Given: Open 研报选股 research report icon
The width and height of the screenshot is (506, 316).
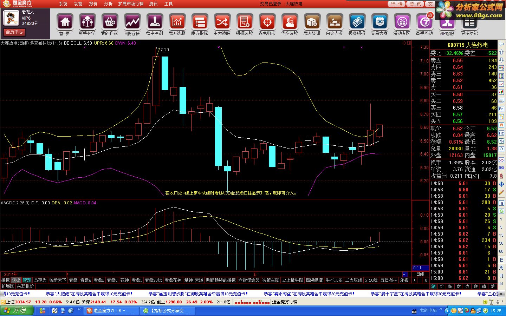Looking at the screenshot, I should 245,22.
